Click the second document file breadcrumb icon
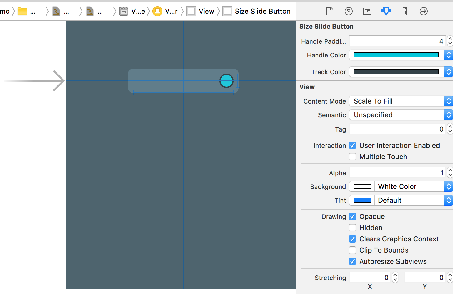Image resolution: width=453 pixels, height=295 pixels. (x=90, y=12)
